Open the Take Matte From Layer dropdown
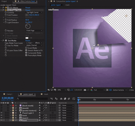The width and height of the screenshot is (135, 126). 30,43
